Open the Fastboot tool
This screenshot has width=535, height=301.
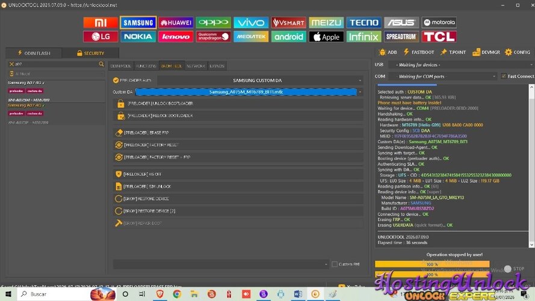419,52
